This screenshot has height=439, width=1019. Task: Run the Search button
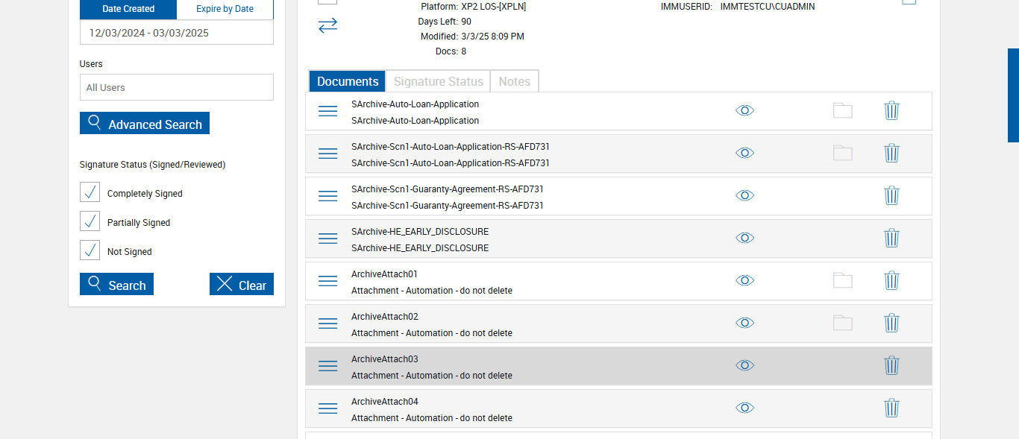coord(116,285)
